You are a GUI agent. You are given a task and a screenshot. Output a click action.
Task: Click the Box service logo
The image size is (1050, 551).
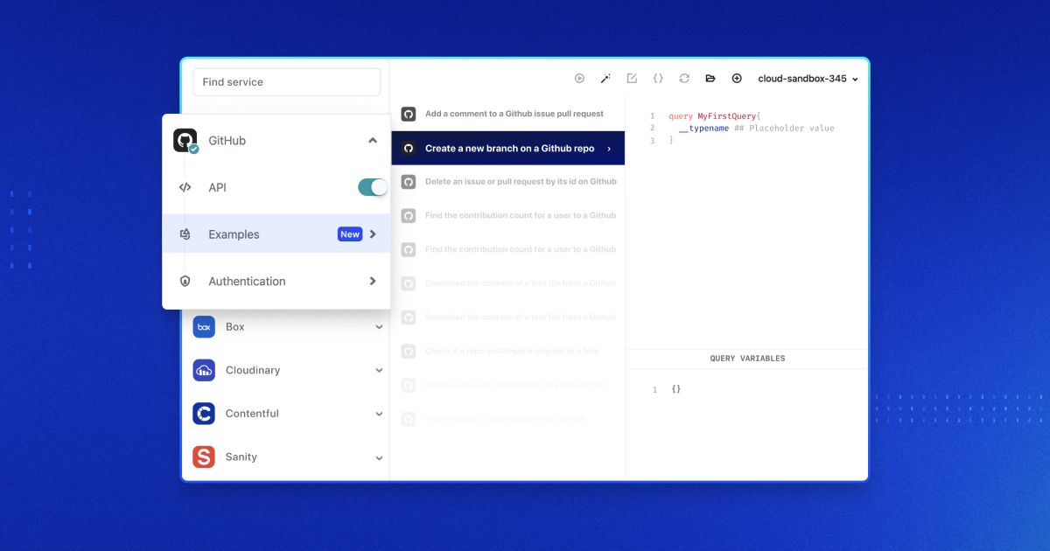(x=204, y=327)
